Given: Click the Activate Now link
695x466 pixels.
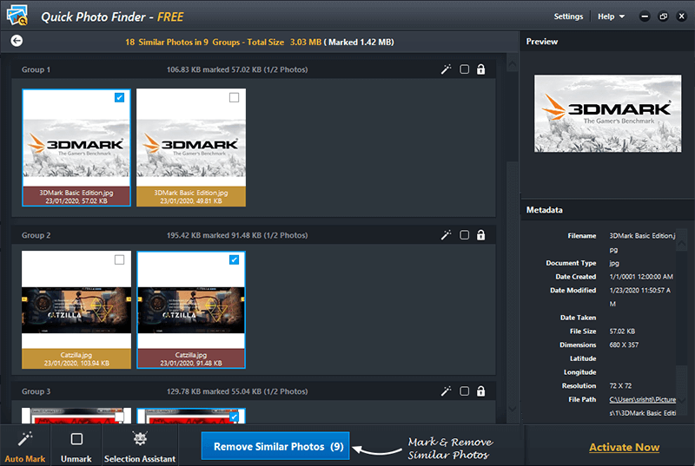Looking at the screenshot, I should [x=624, y=447].
